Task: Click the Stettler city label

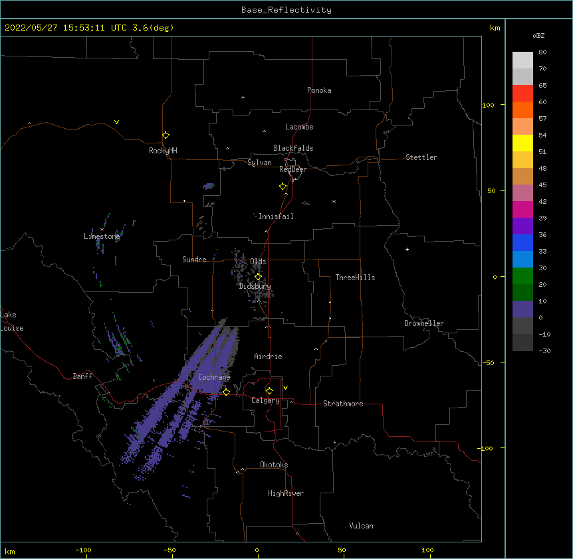Action: pyautogui.click(x=421, y=157)
